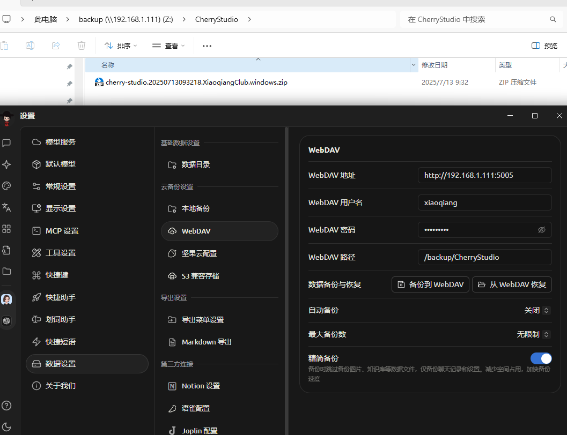The width and height of the screenshot is (567, 435).
Task: Open 坚果云配置 item
Action: pyautogui.click(x=219, y=253)
